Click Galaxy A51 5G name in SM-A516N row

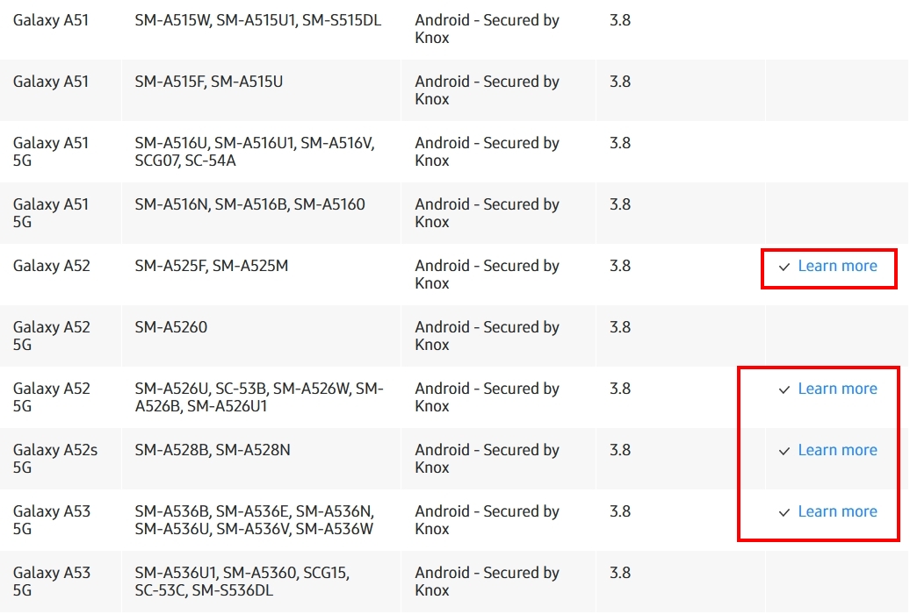[x=51, y=213]
